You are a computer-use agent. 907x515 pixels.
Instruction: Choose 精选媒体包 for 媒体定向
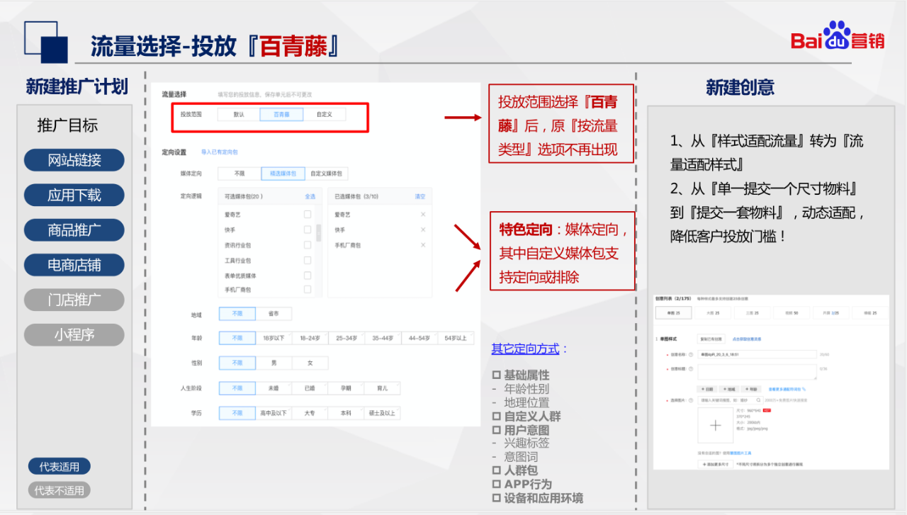pos(283,174)
